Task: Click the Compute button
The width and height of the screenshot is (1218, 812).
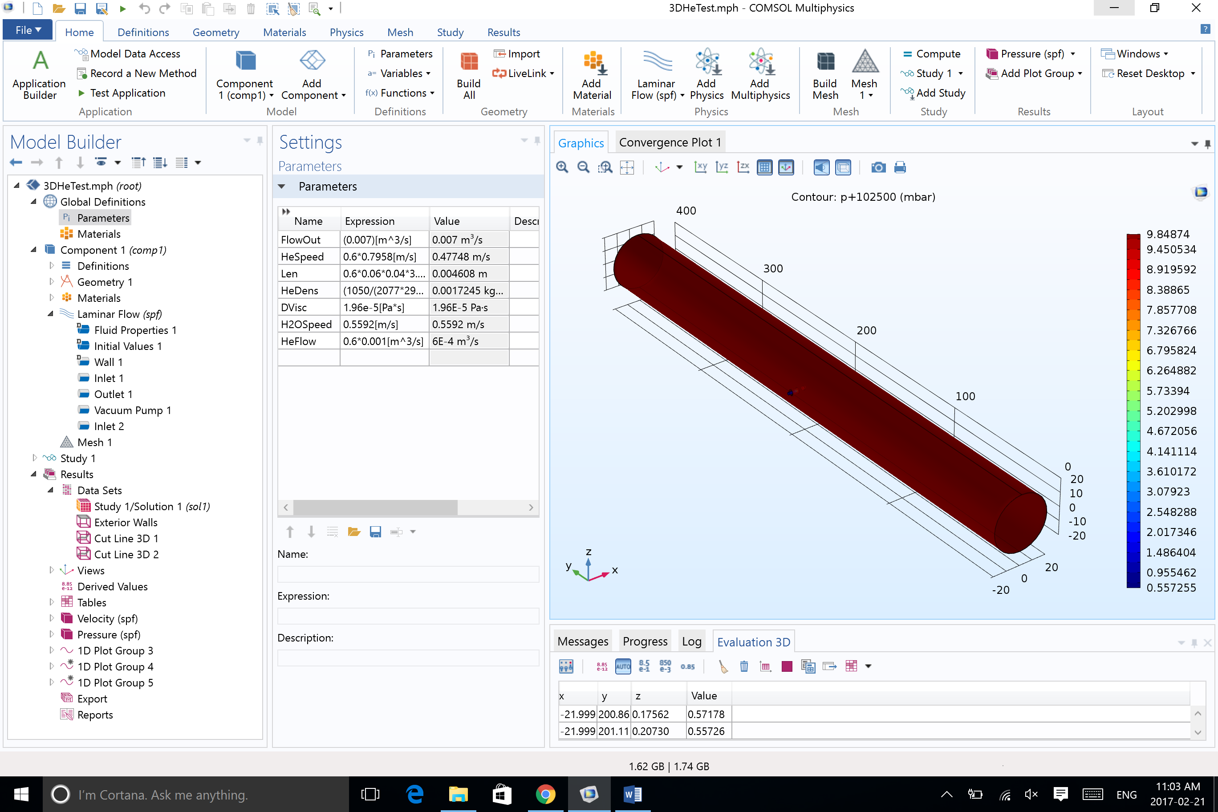Action: pos(932,54)
